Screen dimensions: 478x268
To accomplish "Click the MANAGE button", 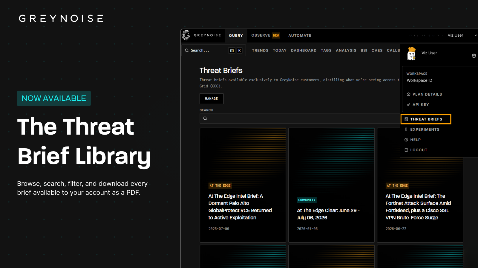I will [212, 99].
